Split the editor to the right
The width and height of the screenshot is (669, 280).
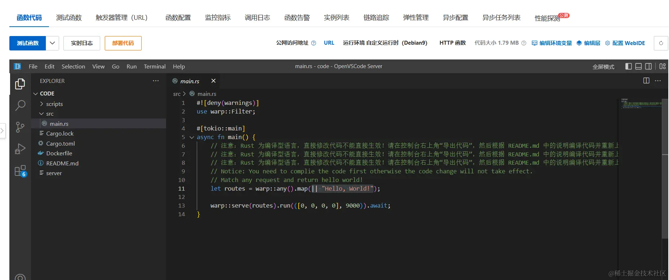(646, 81)
